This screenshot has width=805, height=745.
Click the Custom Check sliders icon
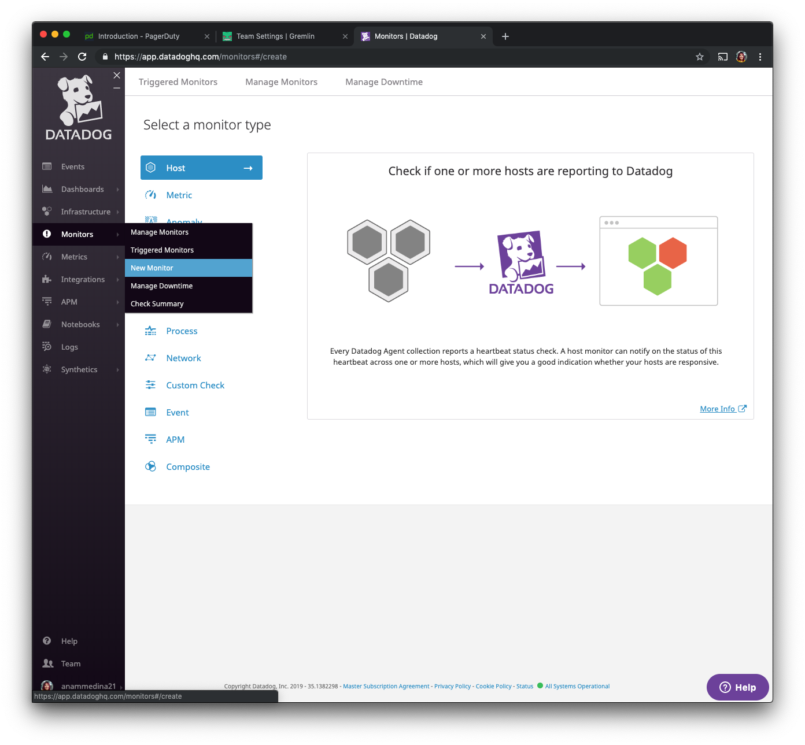coord(150,385)
